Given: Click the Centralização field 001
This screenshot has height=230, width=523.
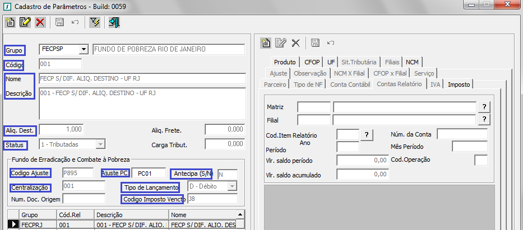Looking at the screenshot, I should 84,186.
